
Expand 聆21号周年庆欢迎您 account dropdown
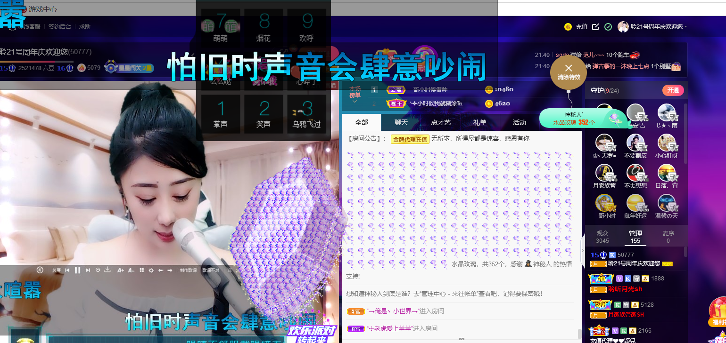659,27
